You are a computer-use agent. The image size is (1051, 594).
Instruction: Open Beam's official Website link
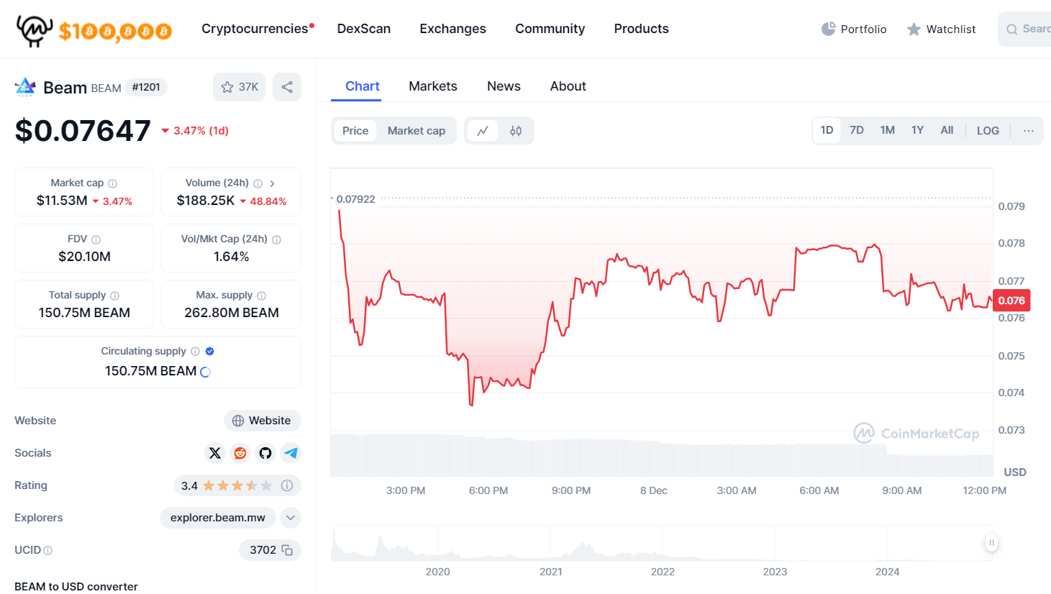point(262,421)
